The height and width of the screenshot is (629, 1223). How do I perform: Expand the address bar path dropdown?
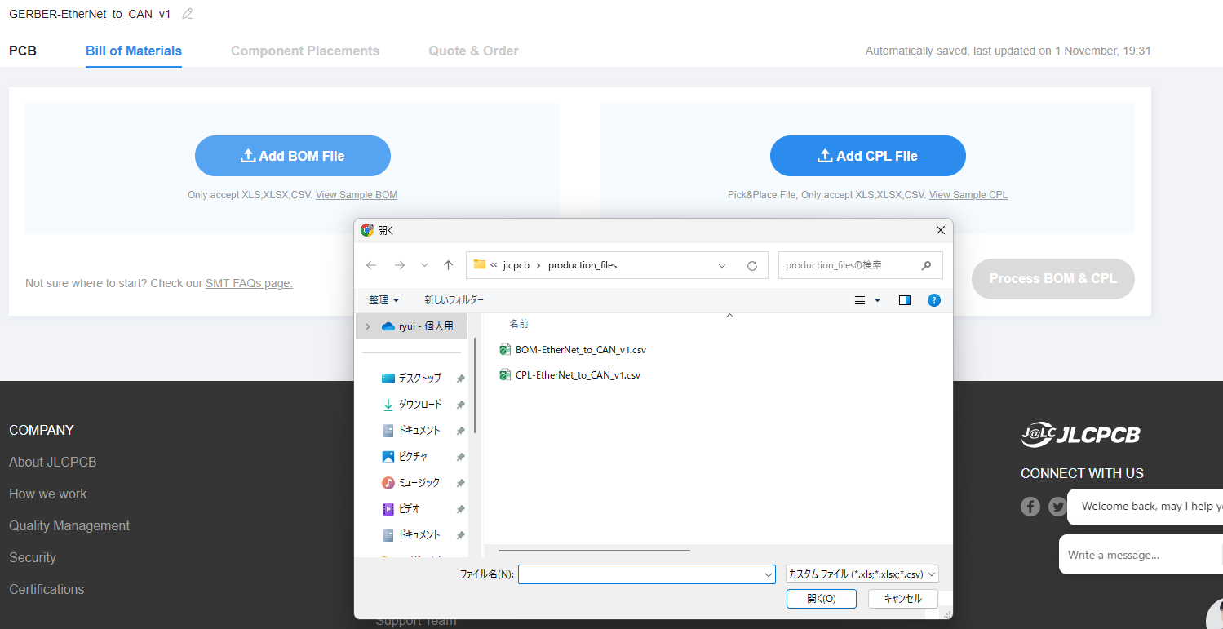[x=722, y=265]
